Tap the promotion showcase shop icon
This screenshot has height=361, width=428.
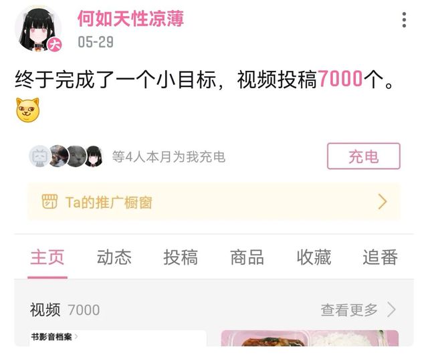[49, 202]
